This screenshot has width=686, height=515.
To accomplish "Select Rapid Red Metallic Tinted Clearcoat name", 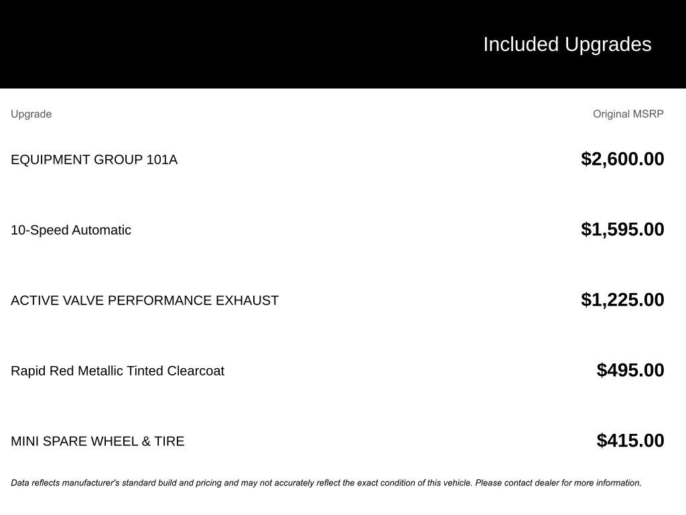I will tap(117, 371).
